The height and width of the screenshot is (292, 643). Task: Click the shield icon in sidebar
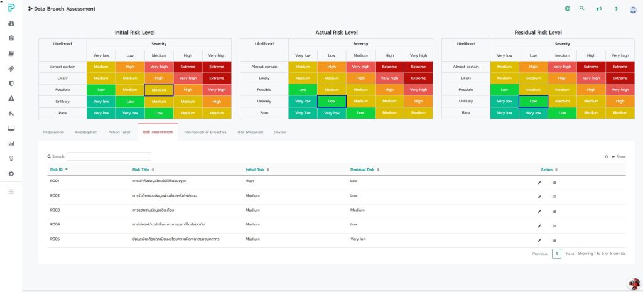[x=11, y=84]
